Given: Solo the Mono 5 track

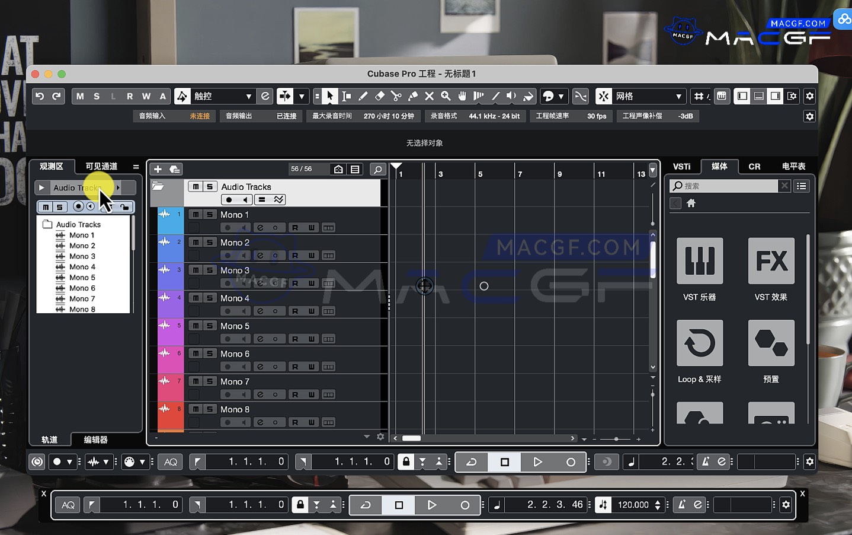Looking at the screenshot, I should click(210, 326).
